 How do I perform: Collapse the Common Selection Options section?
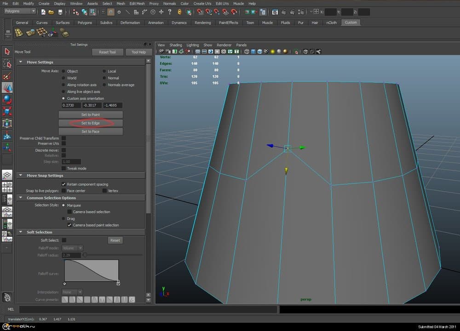coord(21,198)
